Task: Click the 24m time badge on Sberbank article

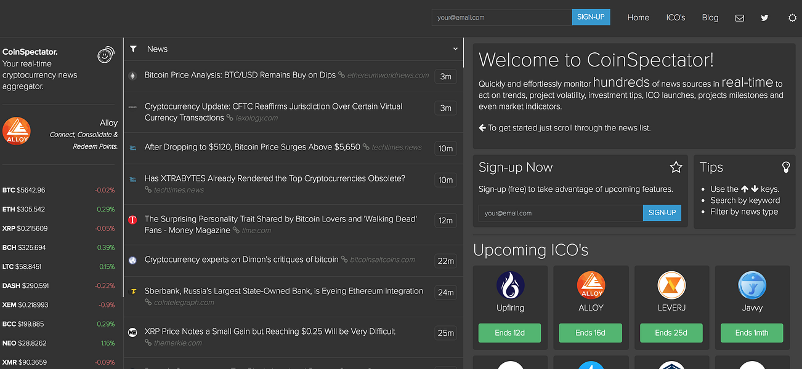Action: pos(445,292)
